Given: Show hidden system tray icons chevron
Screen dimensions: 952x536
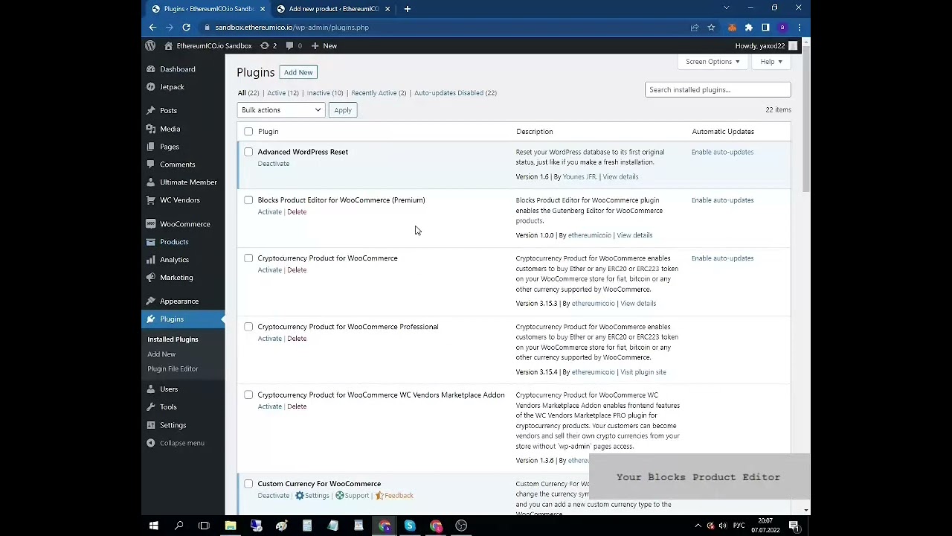Looking at the screenshot, I should tap(698, 526).
